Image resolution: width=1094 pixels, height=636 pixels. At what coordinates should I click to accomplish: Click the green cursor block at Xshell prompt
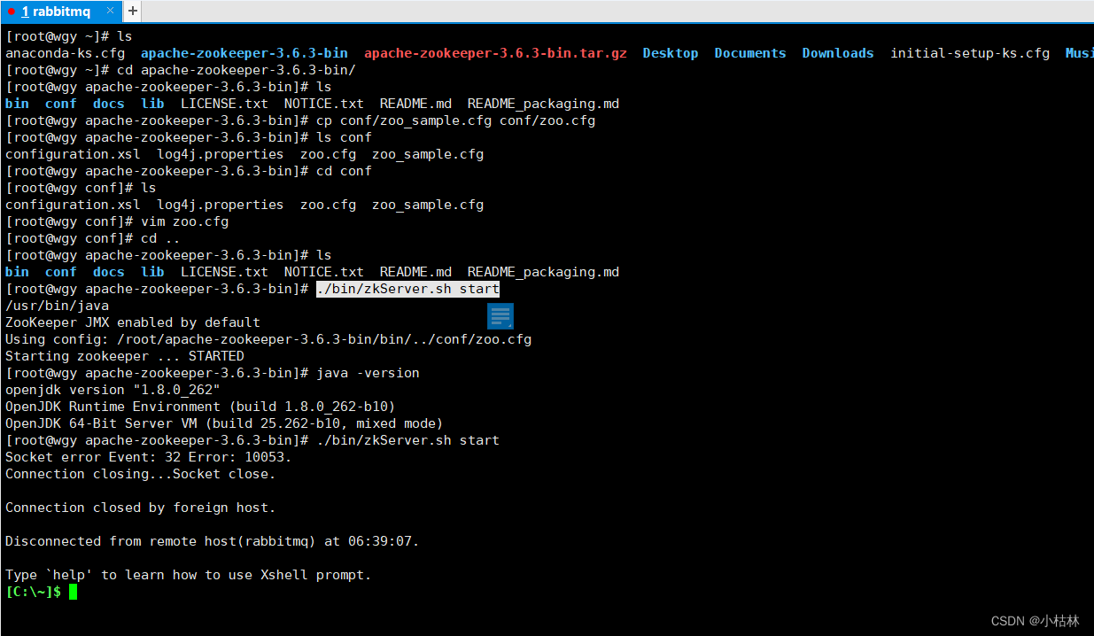[74, 592]
